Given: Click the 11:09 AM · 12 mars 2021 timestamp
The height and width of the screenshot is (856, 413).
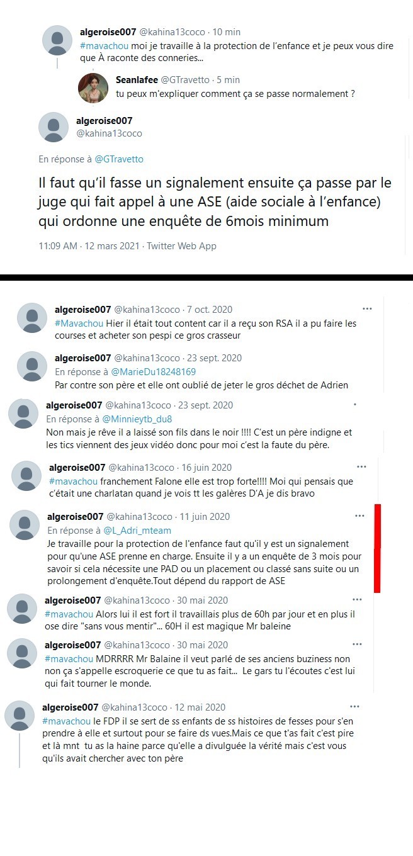Looking at the screenshot, I should pyautogui.click(x=89, y=246).
